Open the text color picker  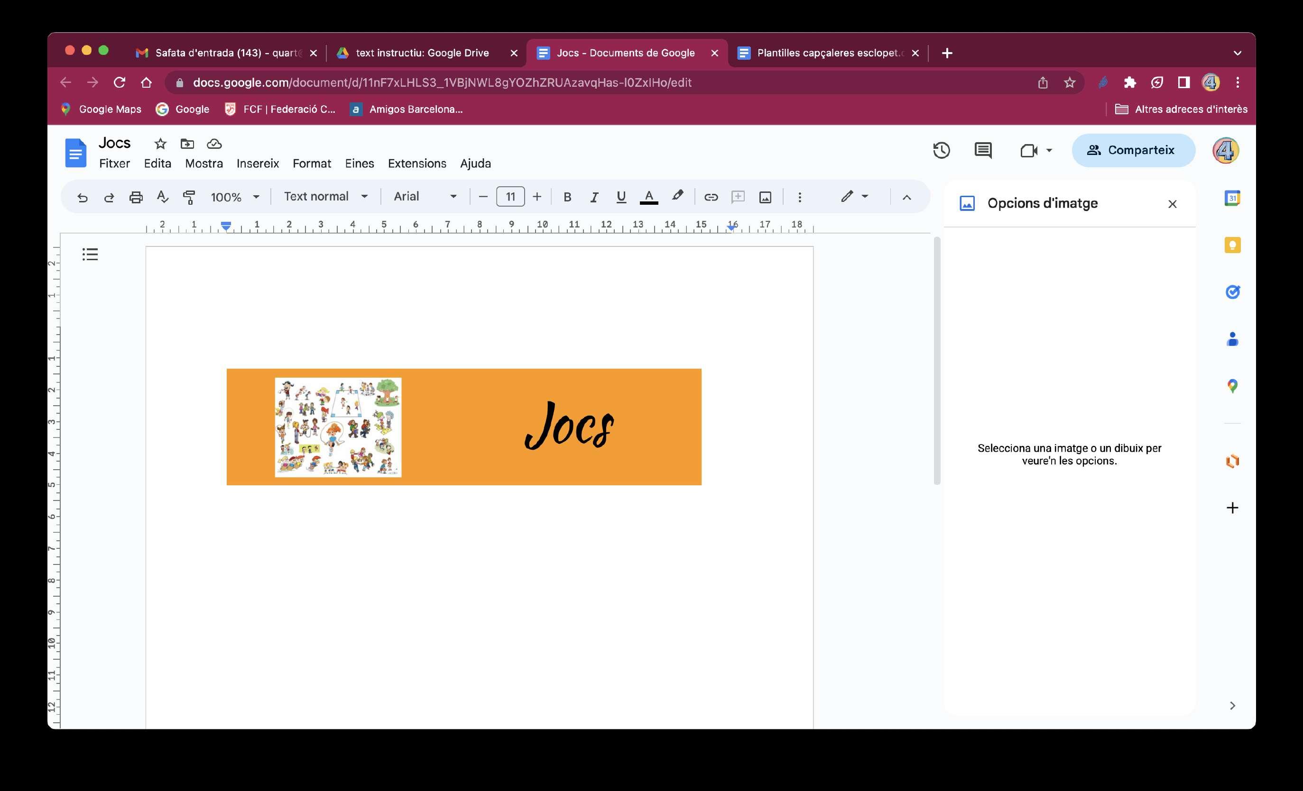(x=648, y=197)
